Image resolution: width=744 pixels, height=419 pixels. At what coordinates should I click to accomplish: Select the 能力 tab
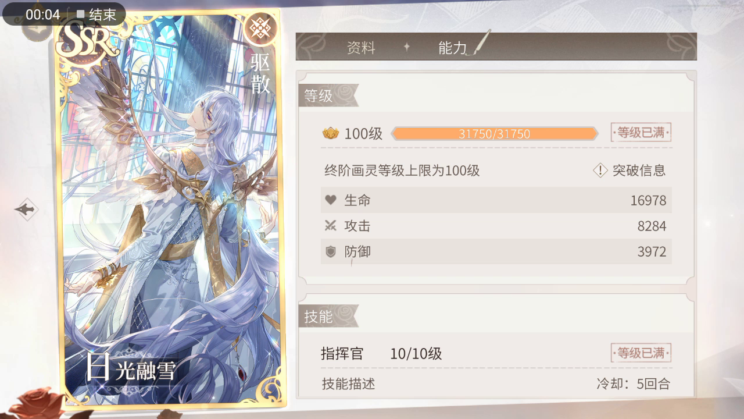click(x=453, y=48)
